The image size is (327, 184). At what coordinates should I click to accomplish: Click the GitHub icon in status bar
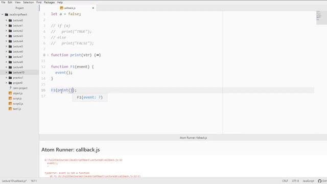[320, 181]
